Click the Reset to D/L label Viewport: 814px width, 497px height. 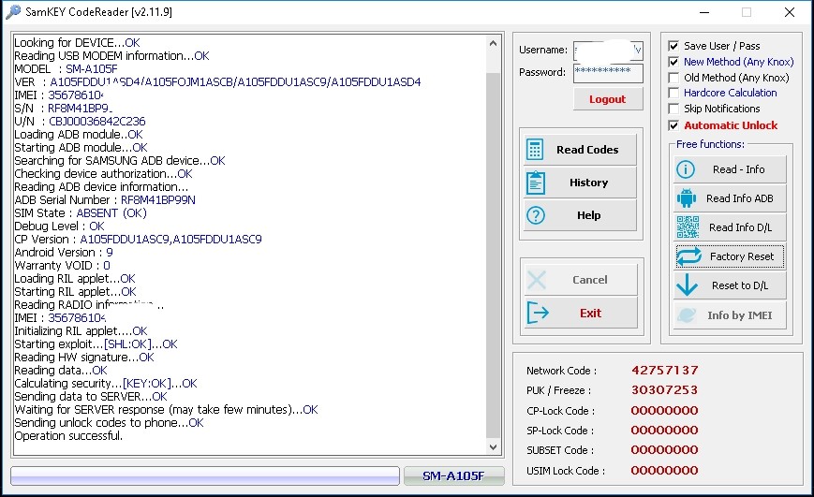[740, 285]
